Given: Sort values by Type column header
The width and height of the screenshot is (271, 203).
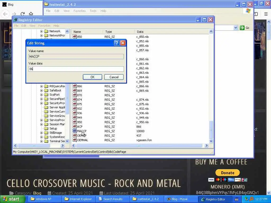Looking at the screenshot, I should pyautogui.click(x=119, y=32).
